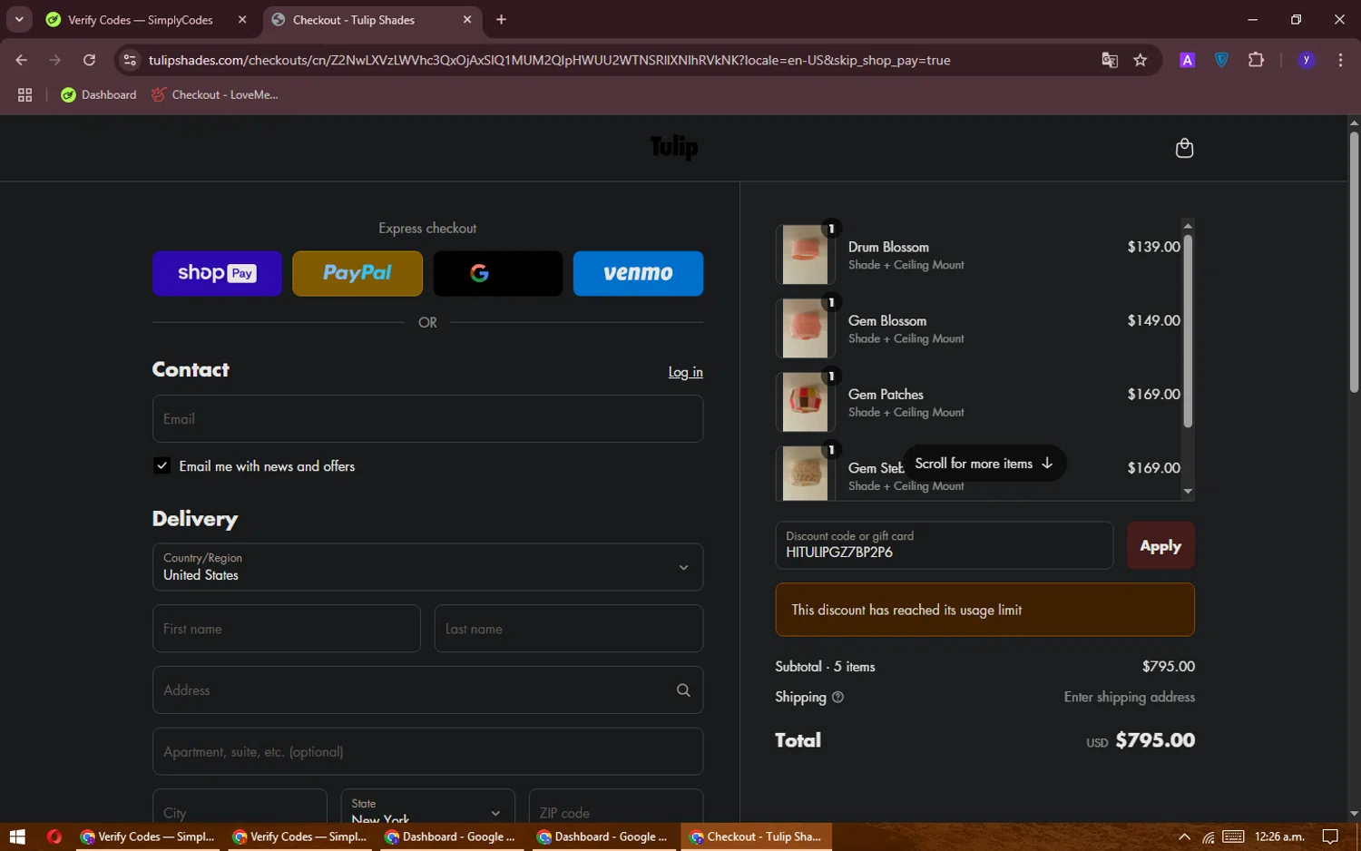
Task: Switch to Checkout - Tulip Sha taskbar window
Action: tap(756, 836)
